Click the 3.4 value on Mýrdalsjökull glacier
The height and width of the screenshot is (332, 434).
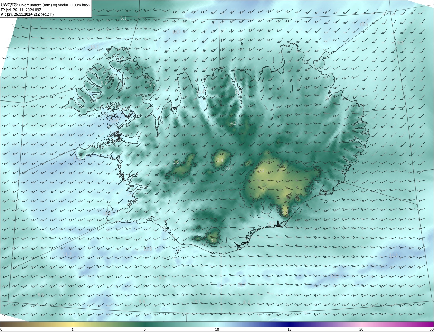[213, 241]
